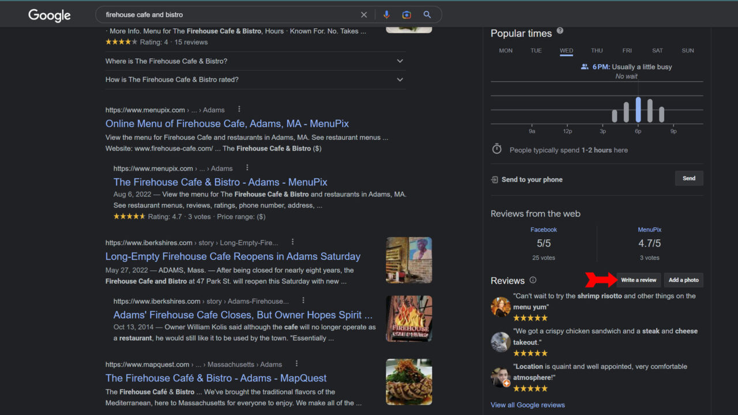Open the "Online Menu of Firehouse Cafe" result
This screenshot has height=415, width=738.
pyautogui.click(x=227, y=123)
